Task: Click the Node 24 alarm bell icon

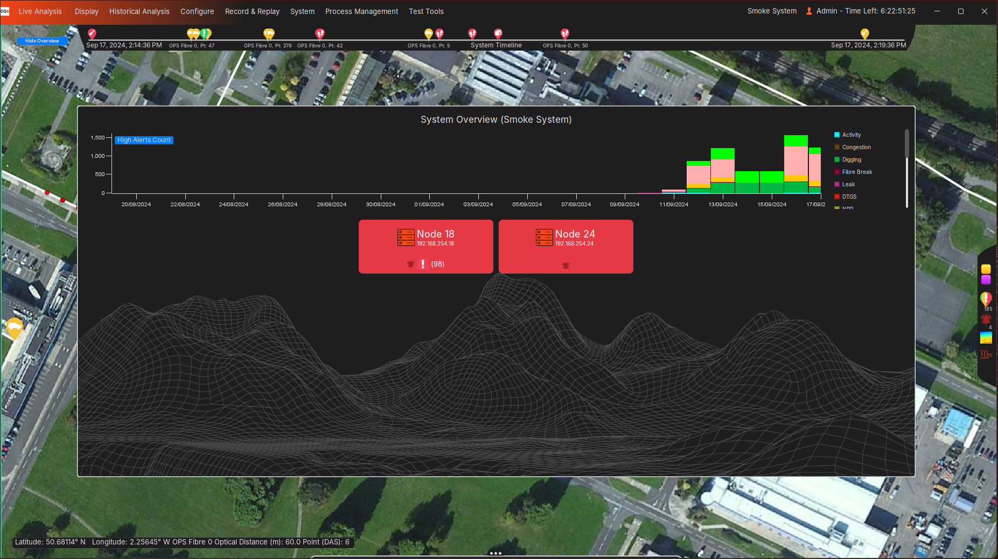Action: pos(566,265)
